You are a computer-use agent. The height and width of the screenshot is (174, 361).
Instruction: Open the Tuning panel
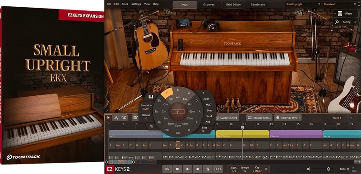[x=346, y=22]
